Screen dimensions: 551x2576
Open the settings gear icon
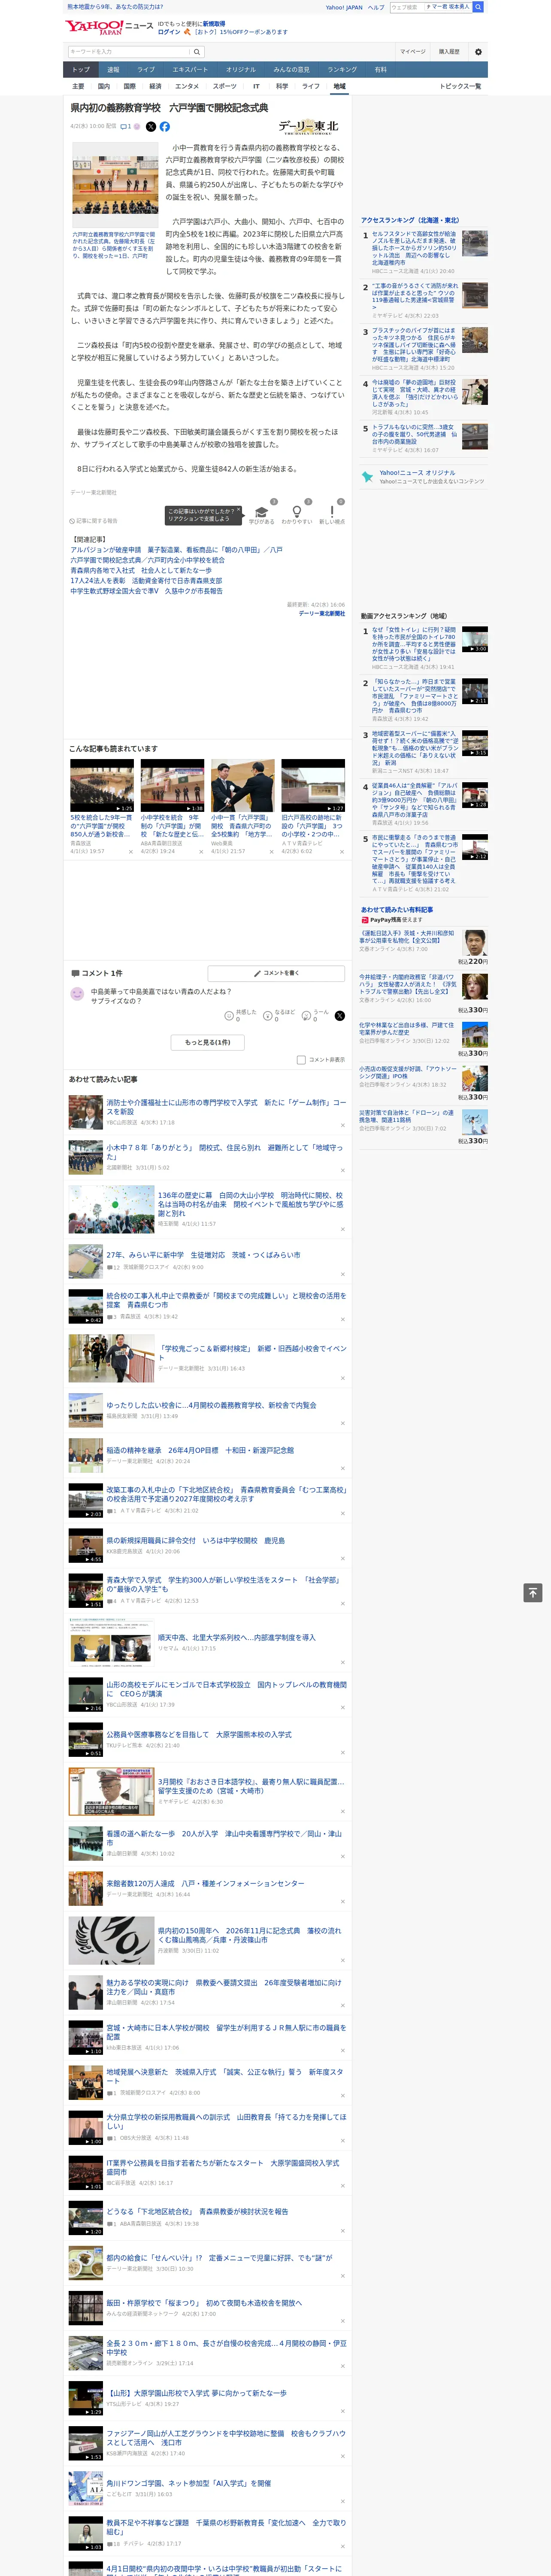pos(478,52)
